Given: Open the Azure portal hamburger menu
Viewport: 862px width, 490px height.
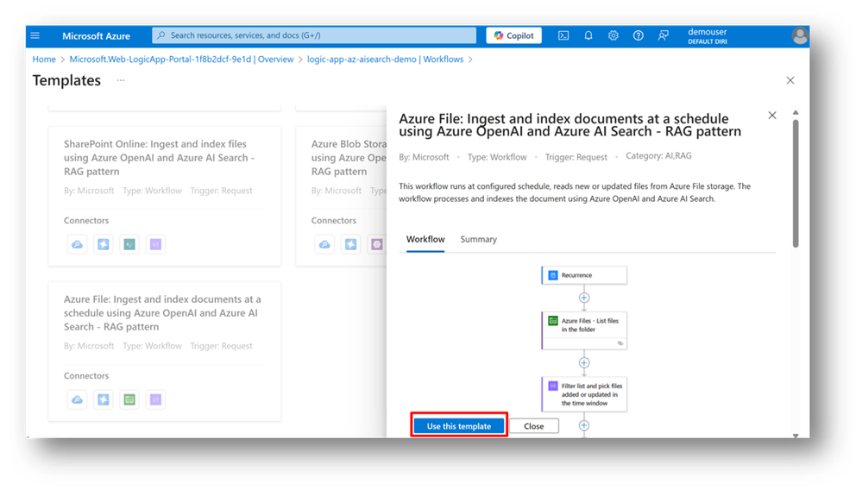Looking at the screenshot, I should point(35,35).
